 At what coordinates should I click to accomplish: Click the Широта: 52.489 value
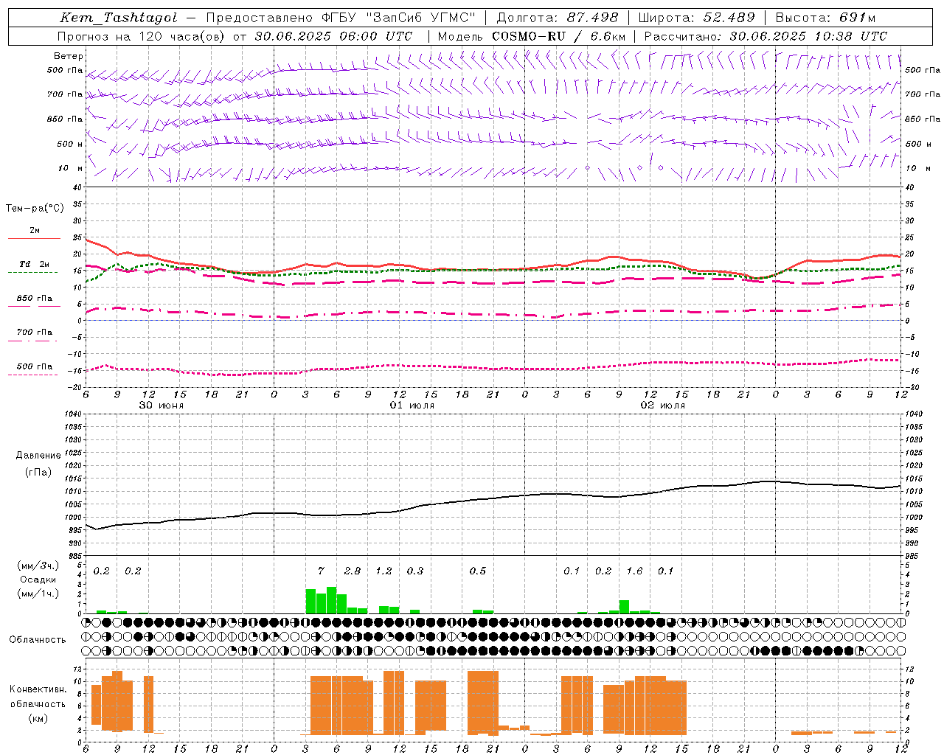pos(697,18)
